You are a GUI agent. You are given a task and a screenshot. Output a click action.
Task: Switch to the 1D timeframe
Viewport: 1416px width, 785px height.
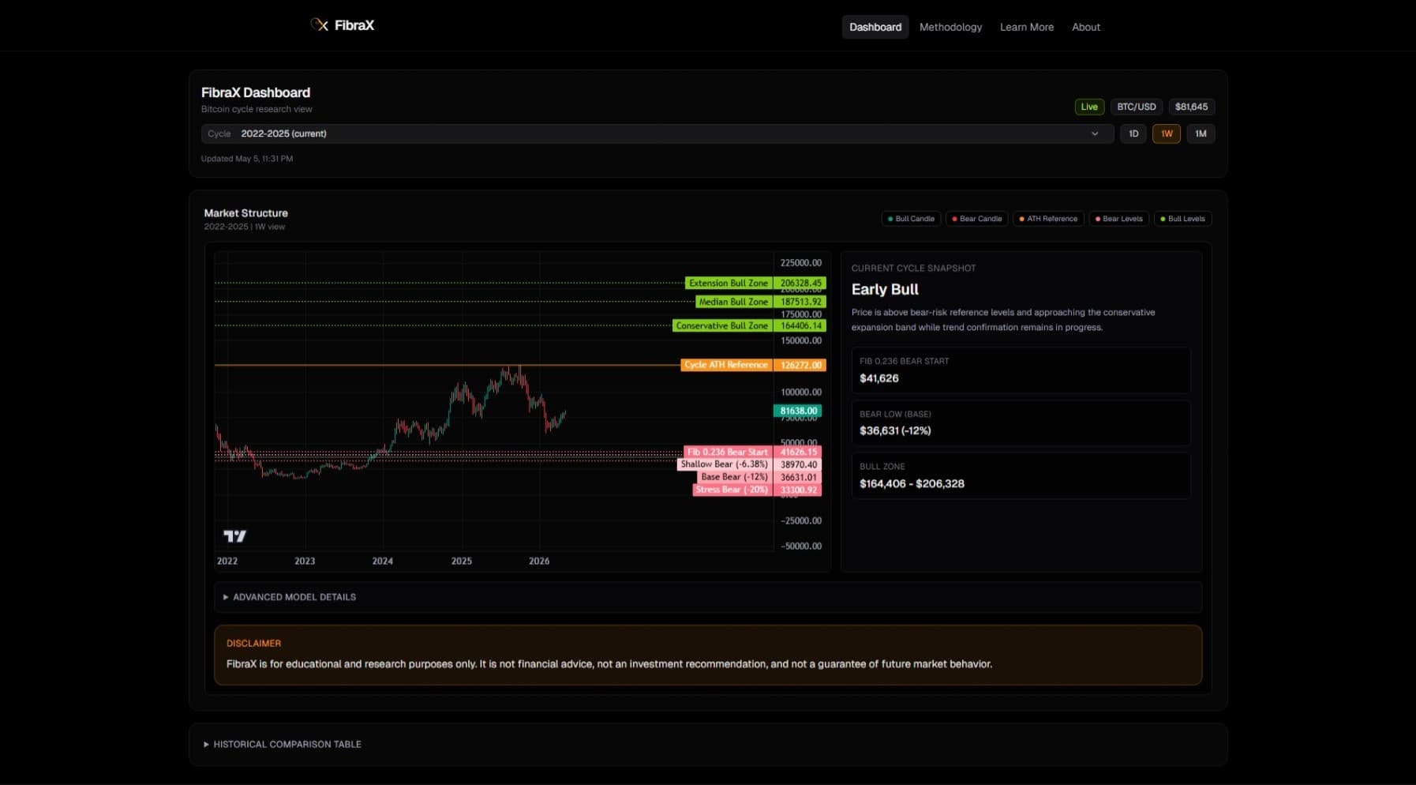1133,133
